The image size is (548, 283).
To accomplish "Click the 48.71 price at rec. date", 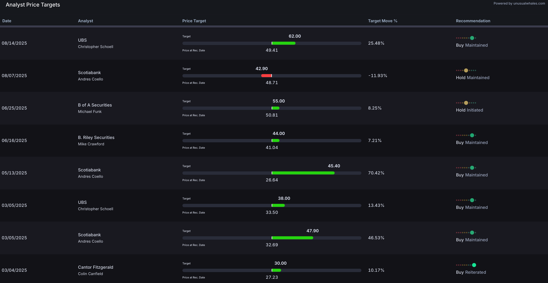I will [x=272, y=83].
